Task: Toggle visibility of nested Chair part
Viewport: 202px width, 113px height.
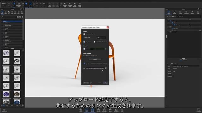Action: [175, 25]
